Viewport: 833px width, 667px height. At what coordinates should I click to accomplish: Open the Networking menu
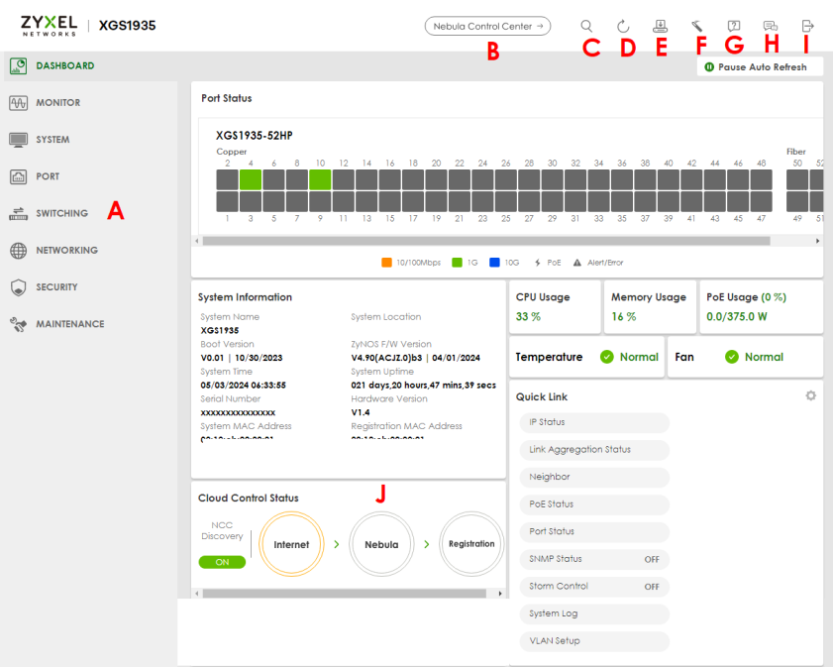point(67,251)
